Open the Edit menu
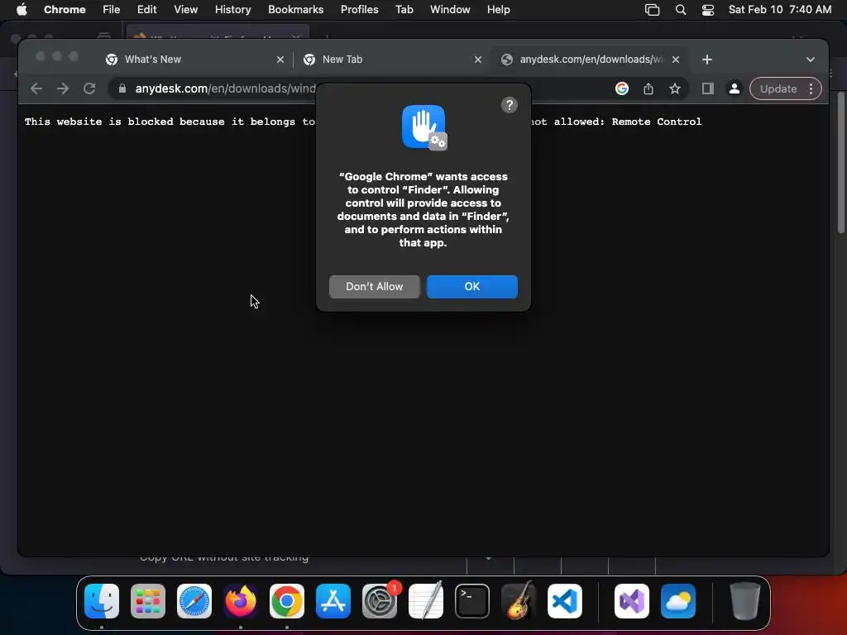The width and height of the screenshot is (847, 635). pyautogui.click(x=146, y=10)
